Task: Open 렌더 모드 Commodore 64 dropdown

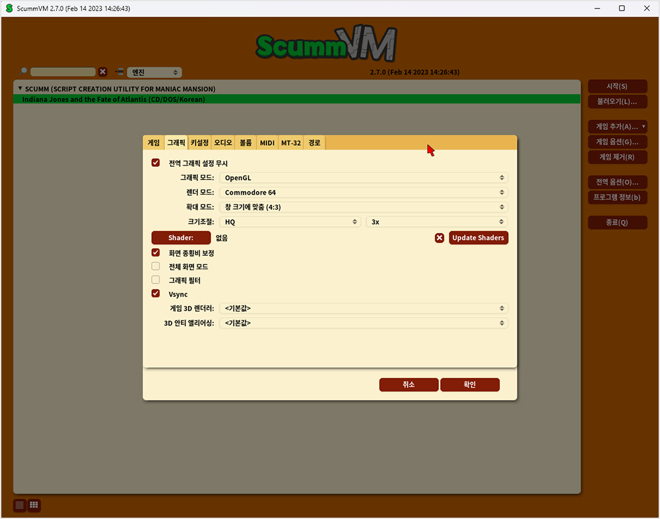Action: pos(364,193)
